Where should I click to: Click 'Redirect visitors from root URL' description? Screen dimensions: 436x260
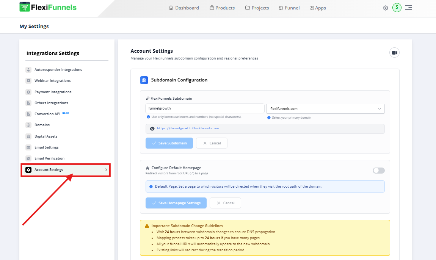(177, 174)
